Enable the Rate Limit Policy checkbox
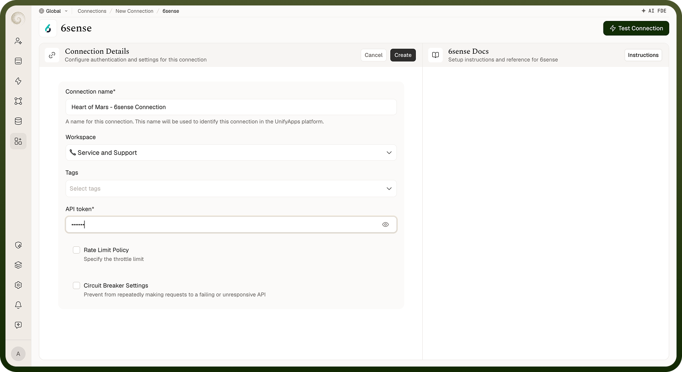 (x=77, y=250)
